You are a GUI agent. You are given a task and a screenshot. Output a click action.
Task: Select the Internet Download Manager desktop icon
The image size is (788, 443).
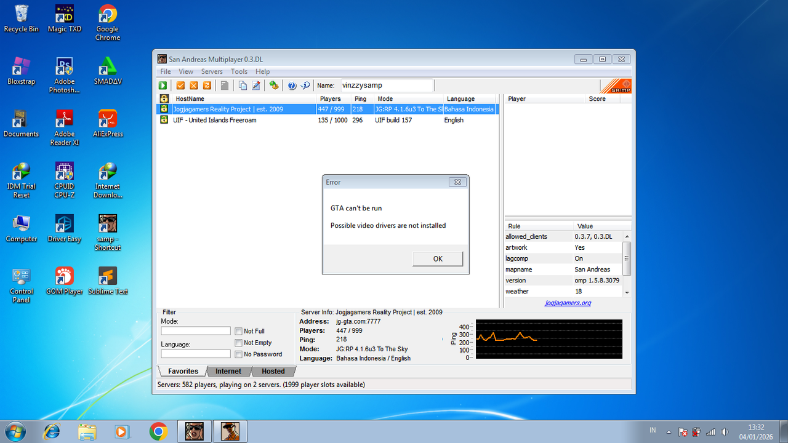tap(108, 180)
